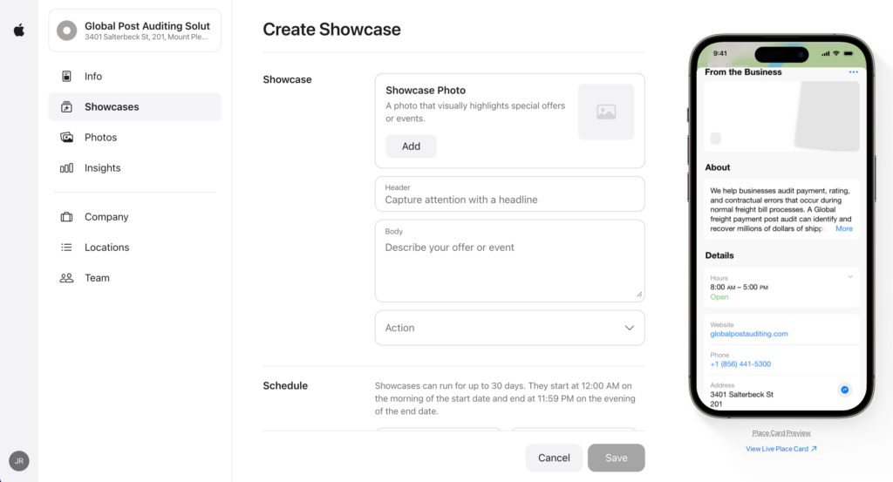Click the directions icon beside Address
This screenshot has width=893, height=482.
[844, 390]
